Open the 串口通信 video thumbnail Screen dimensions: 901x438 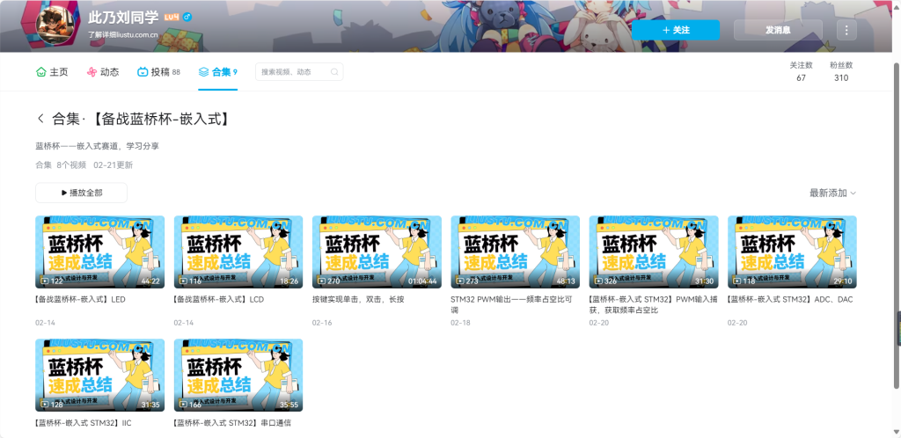click(x=238, y=376)
